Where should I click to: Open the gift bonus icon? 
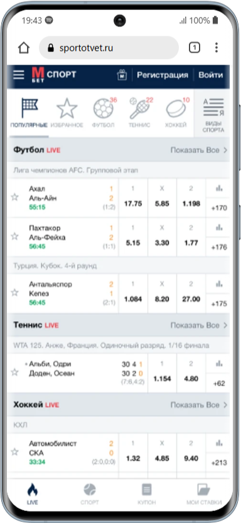pos(122,75)
